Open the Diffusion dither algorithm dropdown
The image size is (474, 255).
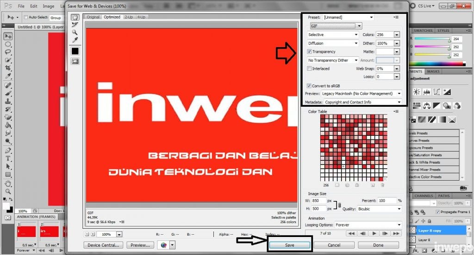[x=333, y=43]
